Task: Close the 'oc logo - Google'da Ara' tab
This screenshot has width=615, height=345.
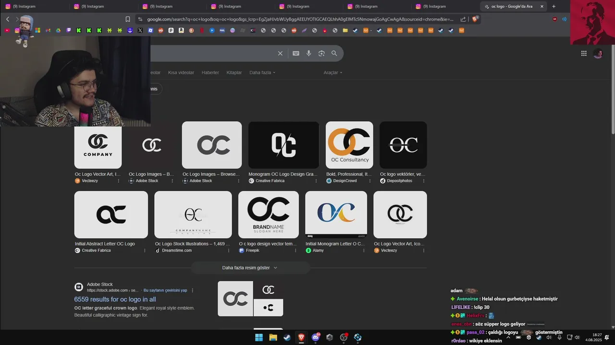Action: click(x=542, y=6)
